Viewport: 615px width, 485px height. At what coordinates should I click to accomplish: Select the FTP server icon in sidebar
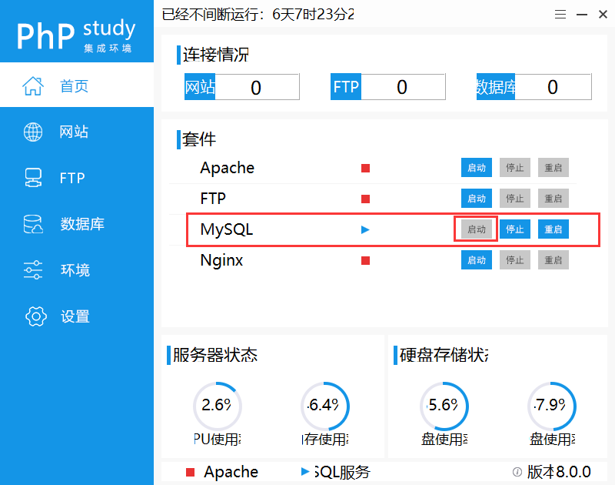pos(33,178)
